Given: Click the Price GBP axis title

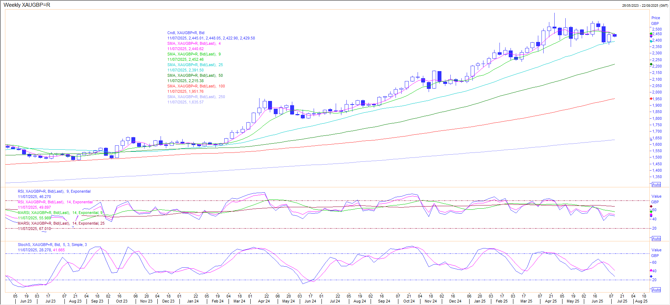Looking at the screenshot, I should coord(655,21).
